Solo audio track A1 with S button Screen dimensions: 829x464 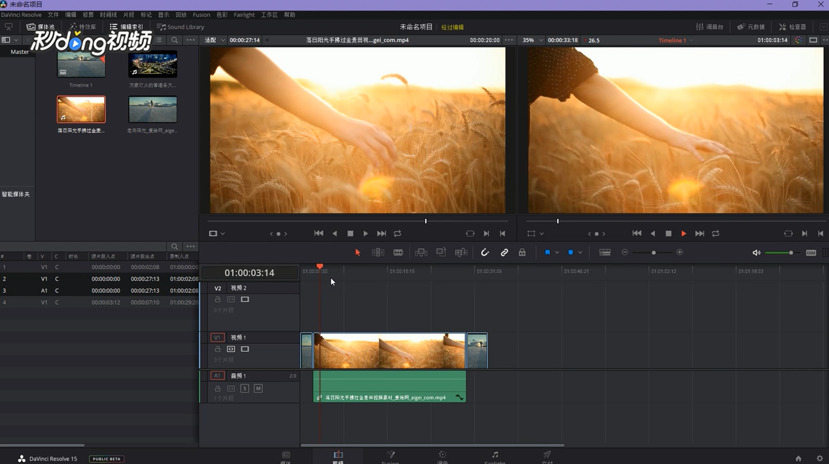(x=245, y=389)
